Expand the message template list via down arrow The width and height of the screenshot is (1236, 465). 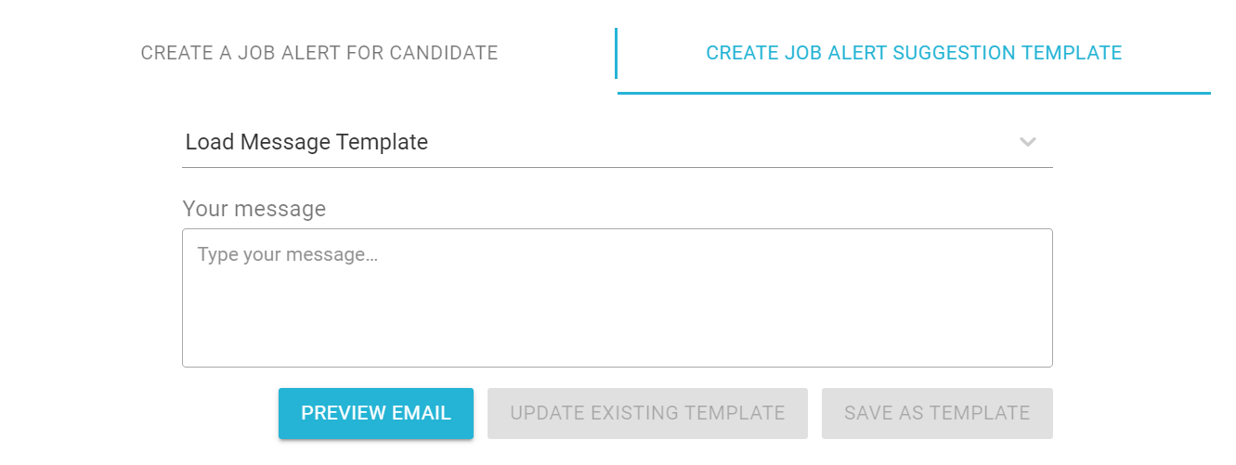(x=1027, y=142)
